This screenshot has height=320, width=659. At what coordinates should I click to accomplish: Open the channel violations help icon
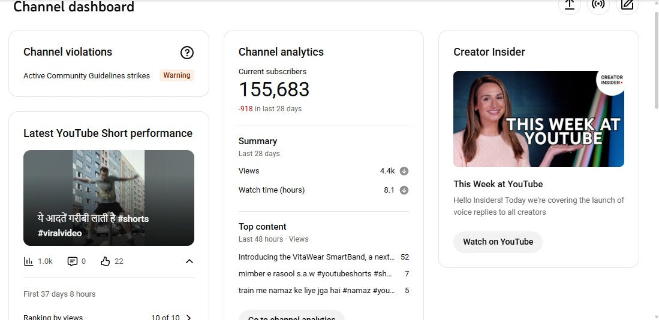[187, 53]
